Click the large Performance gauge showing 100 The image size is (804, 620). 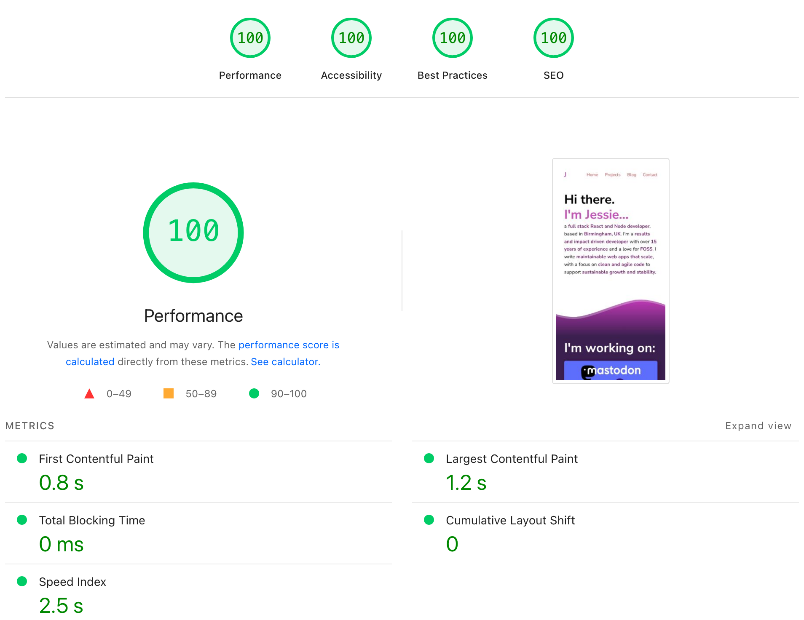193,232
